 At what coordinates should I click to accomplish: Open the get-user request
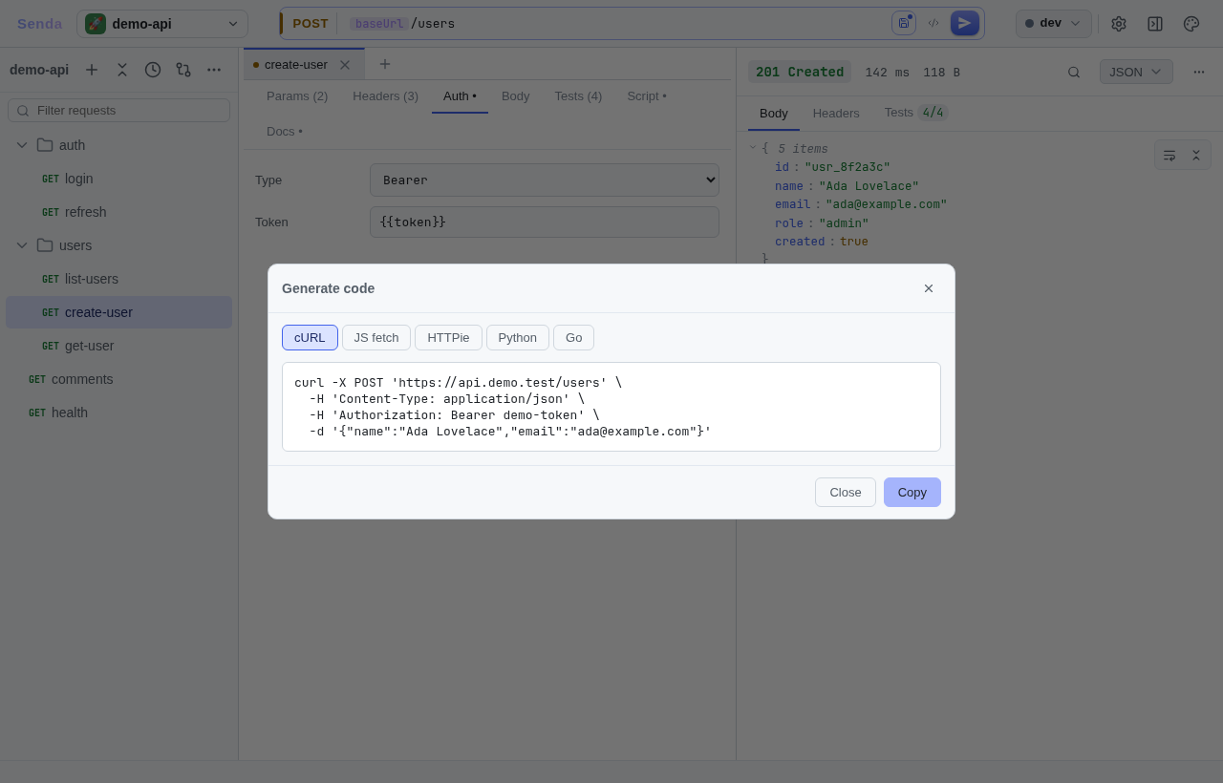click(x=118, y=346)
